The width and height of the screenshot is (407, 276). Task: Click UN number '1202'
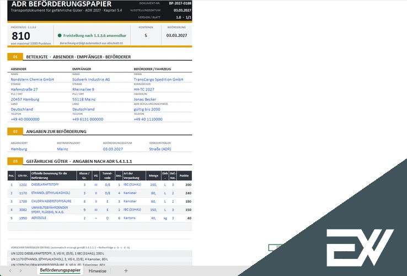point(23,185)
